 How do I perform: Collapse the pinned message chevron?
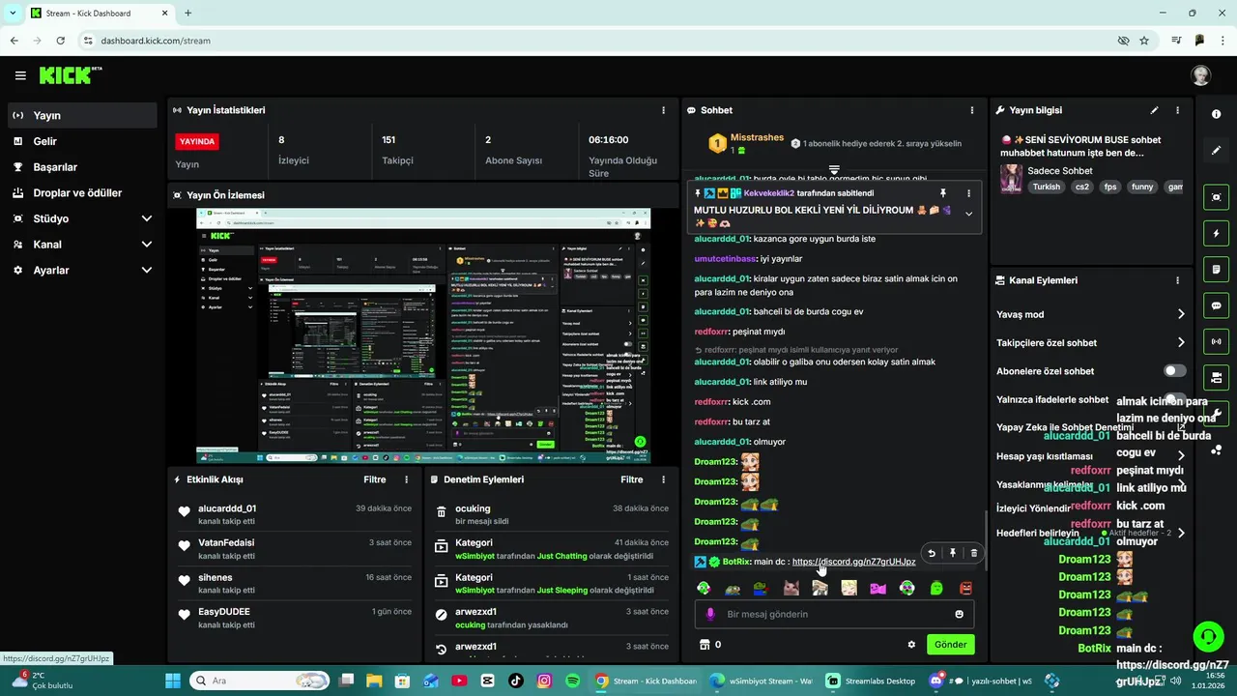pos(968,214)
